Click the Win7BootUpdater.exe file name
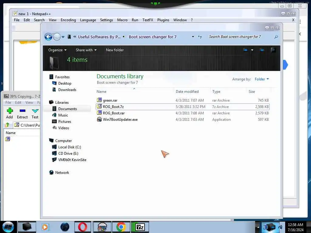The image size is (311, 233). pyautogui.click(x=120, y=120)
